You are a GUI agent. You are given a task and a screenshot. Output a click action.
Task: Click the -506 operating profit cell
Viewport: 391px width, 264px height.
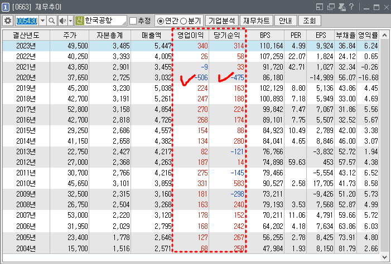pyautogui.click(x=191, y=78)
